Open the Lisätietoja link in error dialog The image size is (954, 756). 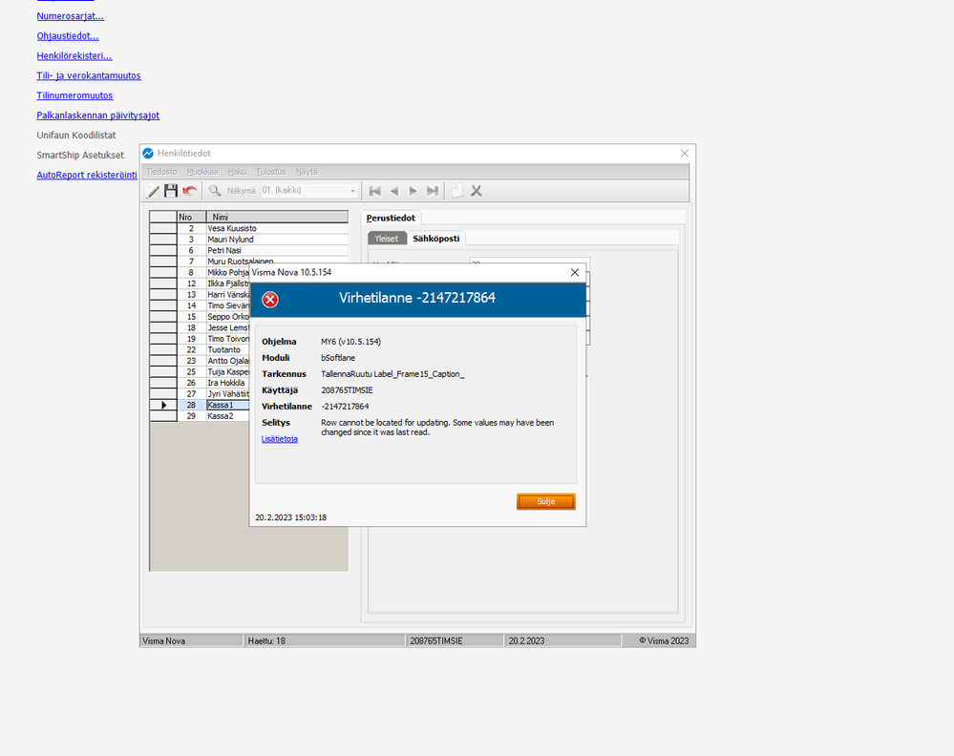280,438
